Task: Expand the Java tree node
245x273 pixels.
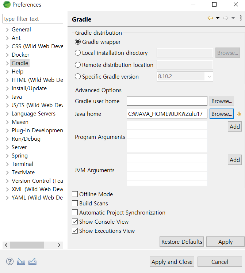Action: (7, 97)
